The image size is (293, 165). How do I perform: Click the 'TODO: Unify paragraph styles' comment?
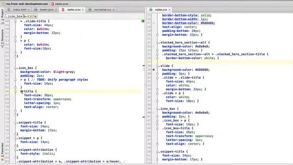pos(62,79)
